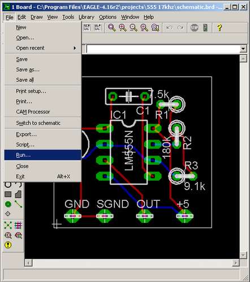Click the Zoom select window icon
250x282 pixels.
point(155,28)
